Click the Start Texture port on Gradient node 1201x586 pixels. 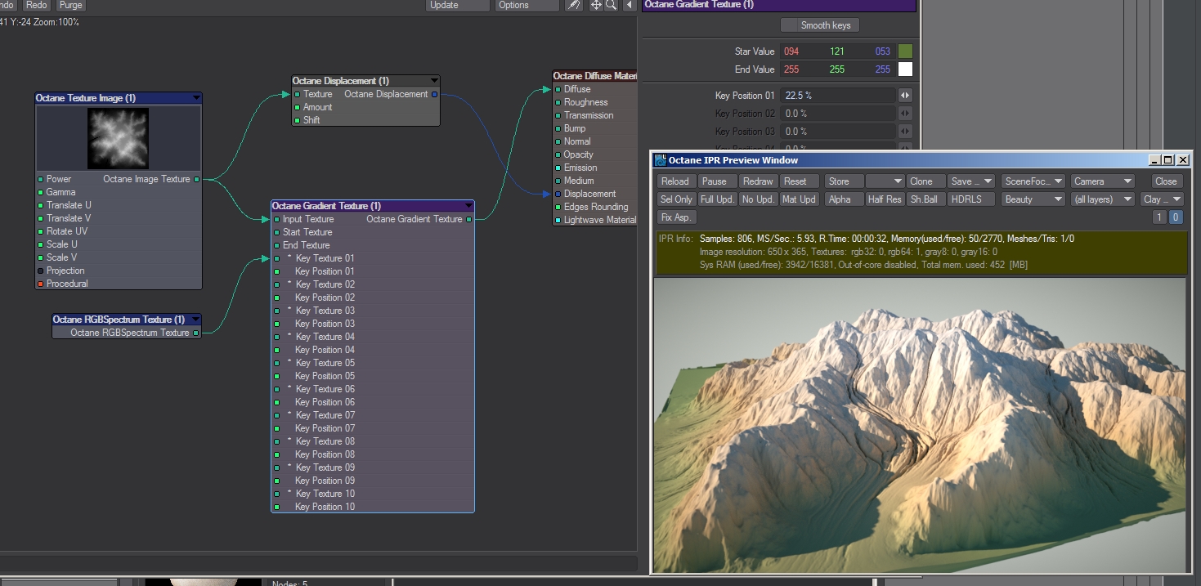276,232
